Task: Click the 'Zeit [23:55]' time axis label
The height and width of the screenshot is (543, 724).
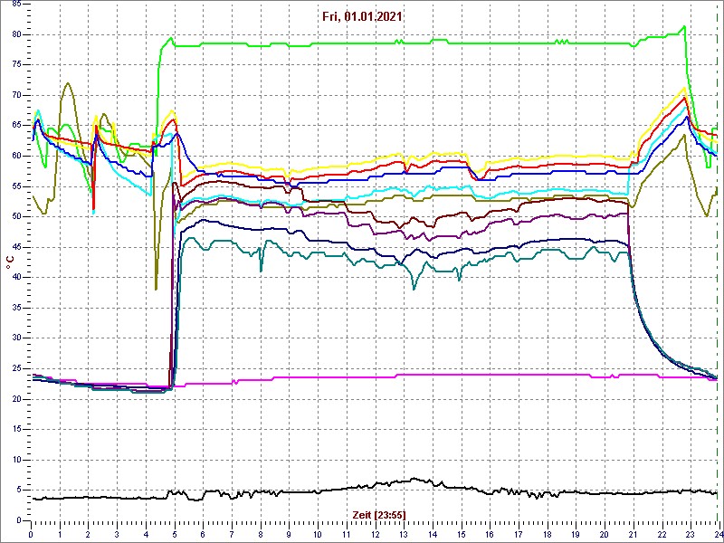Action: pos(378,515)
